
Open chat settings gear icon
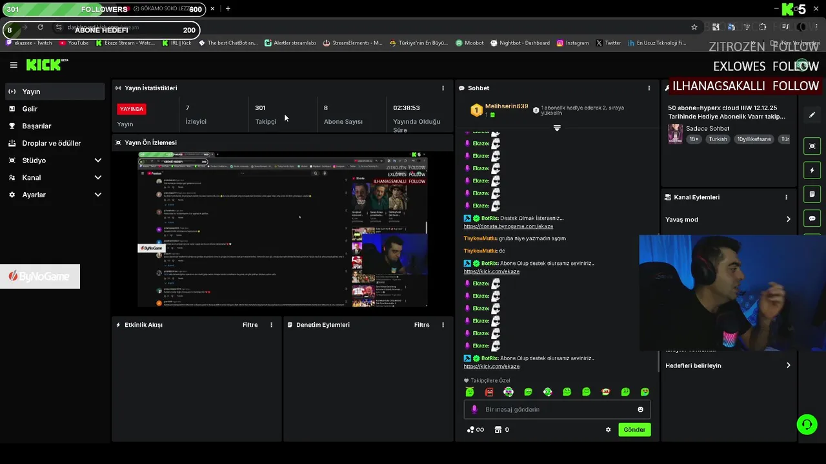(608, 430)
